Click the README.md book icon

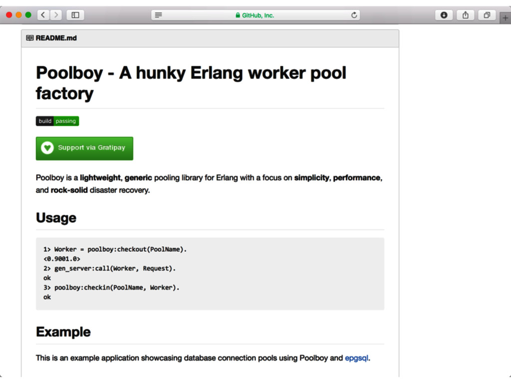[29, 38]
